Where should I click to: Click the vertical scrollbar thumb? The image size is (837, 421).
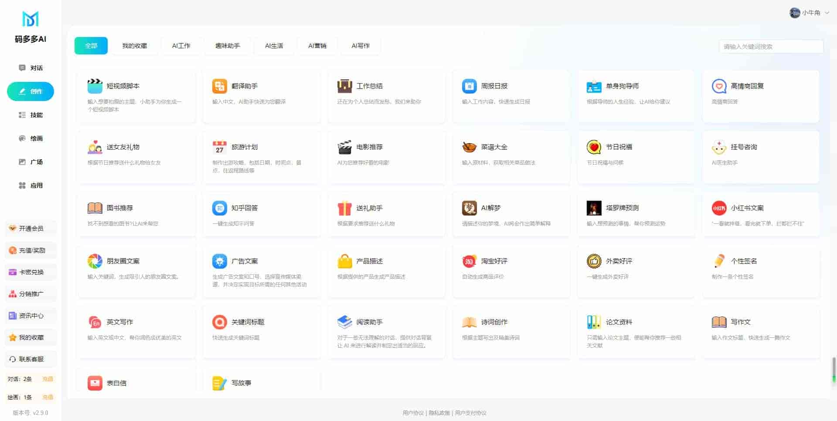(834, 370)
